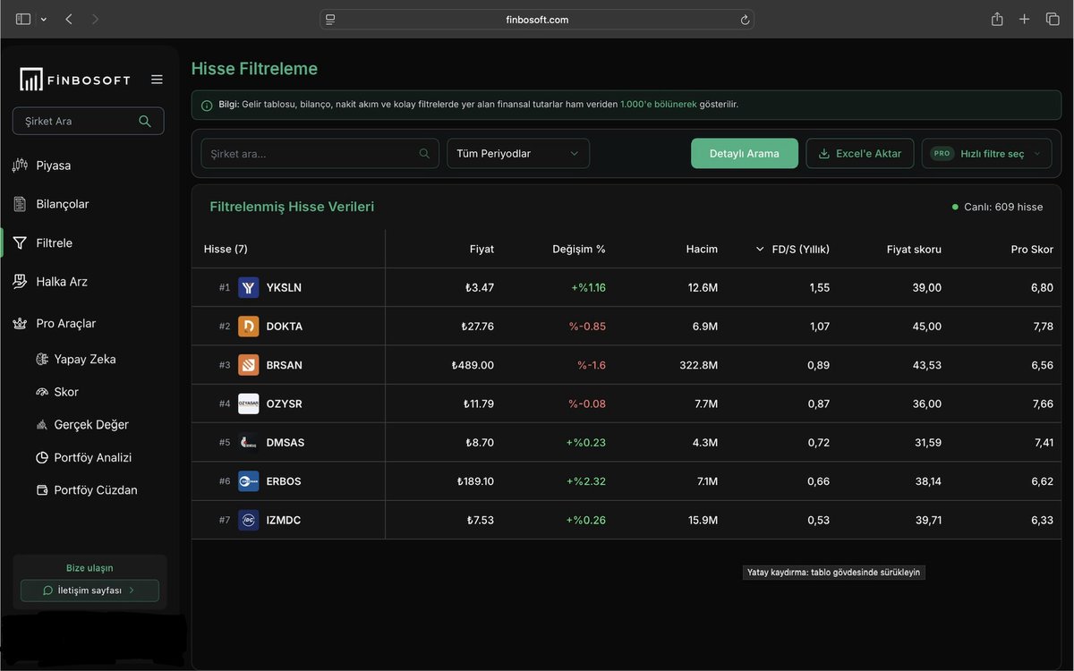This screenshot has width=1074, height=671.
Task: Open the IZMDC ticker name
Action: click(x=284, y=520)
